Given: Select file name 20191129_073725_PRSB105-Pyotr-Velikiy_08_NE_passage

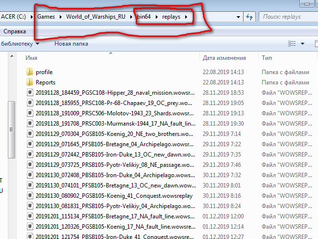Looking at the screenshot, I should [x=115, y=165].
